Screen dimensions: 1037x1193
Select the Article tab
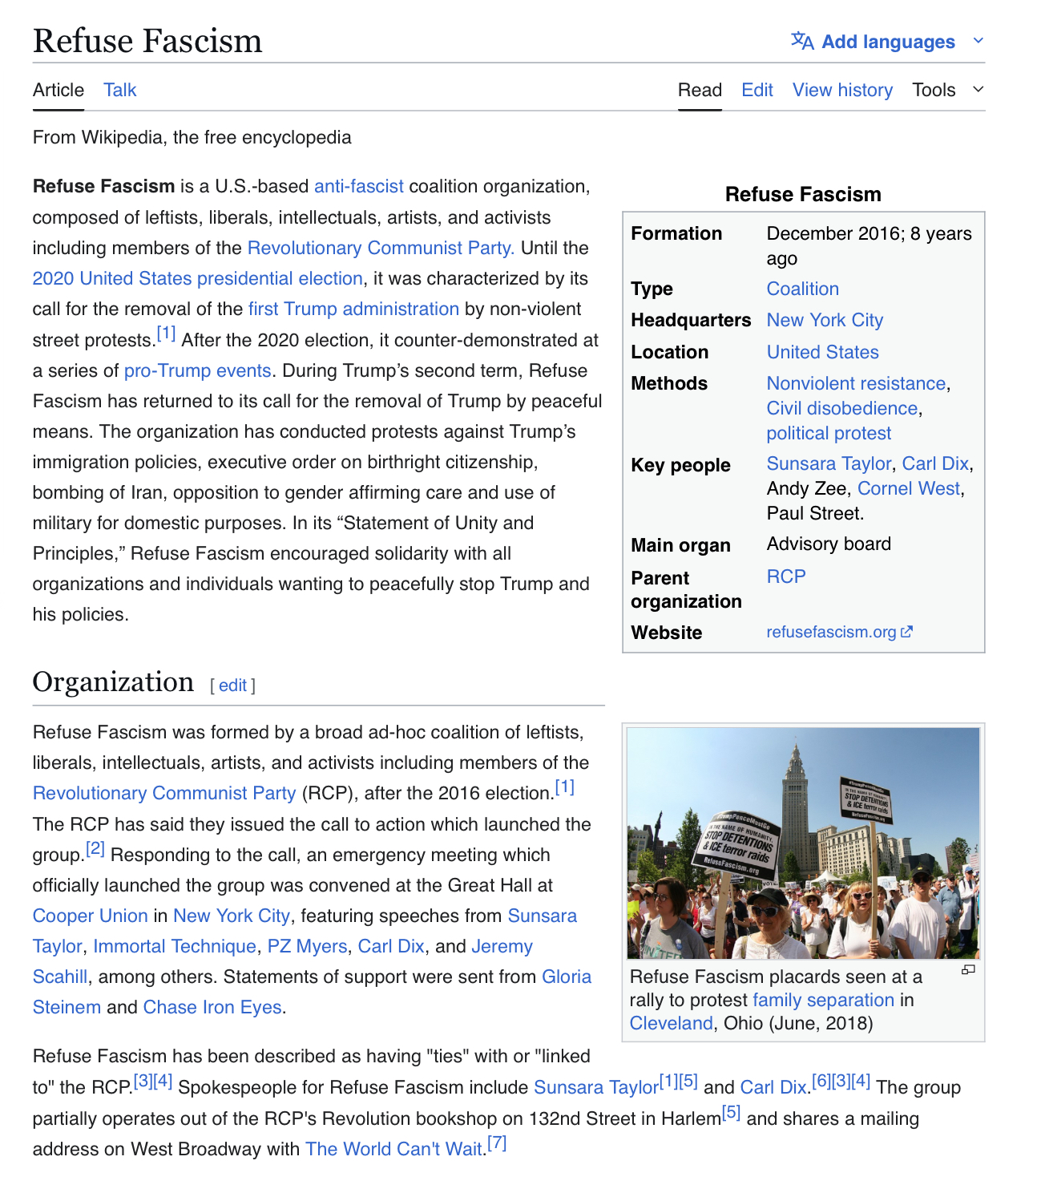click(59, 90)
